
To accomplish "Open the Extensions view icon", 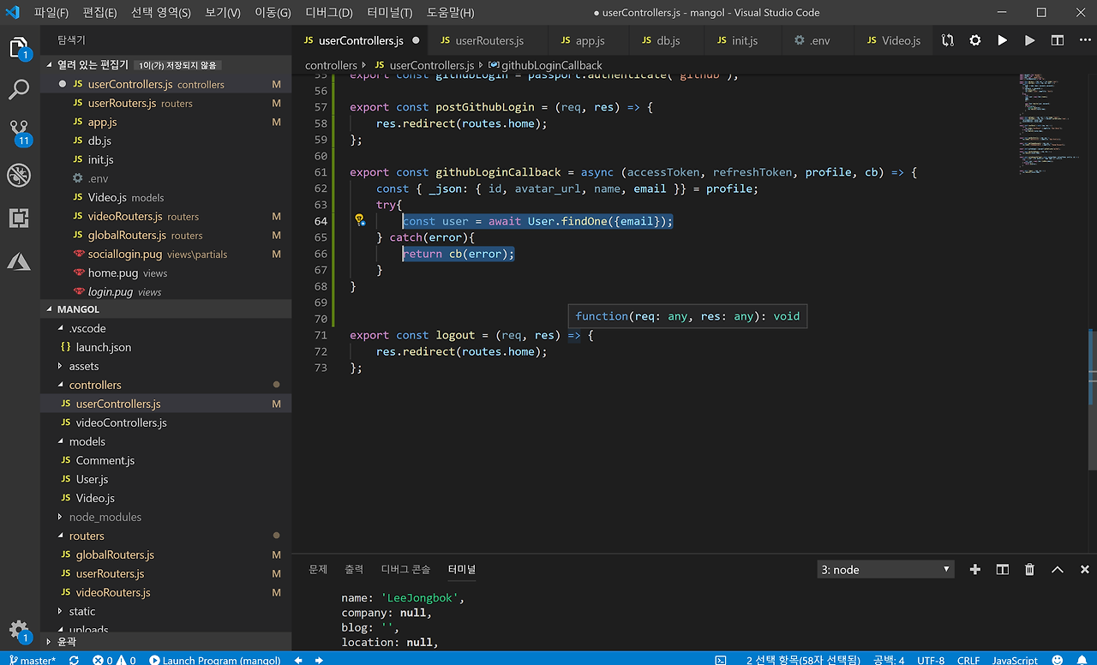I will pos(19,219).
